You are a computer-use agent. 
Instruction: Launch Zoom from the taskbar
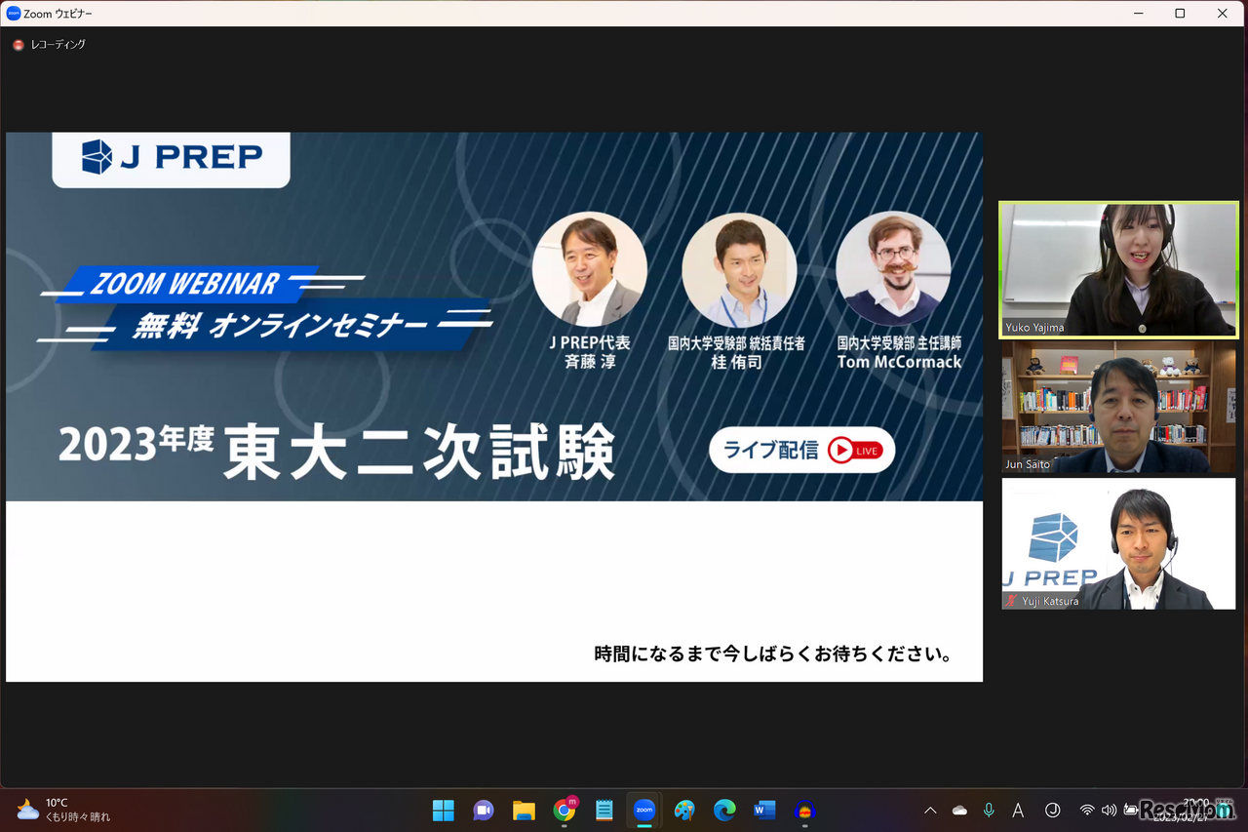click(644, 811)
